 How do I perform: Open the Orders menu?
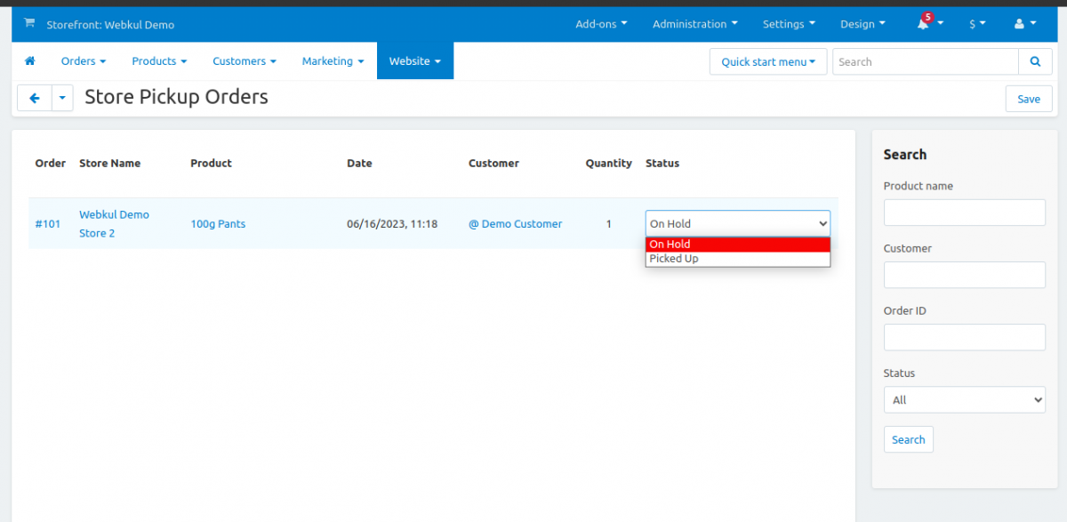click(x=84, y=61)
